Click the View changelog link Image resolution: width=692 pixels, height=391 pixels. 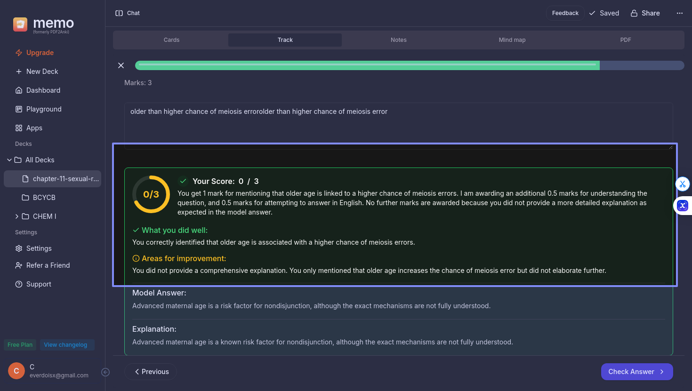pos(65,345)
